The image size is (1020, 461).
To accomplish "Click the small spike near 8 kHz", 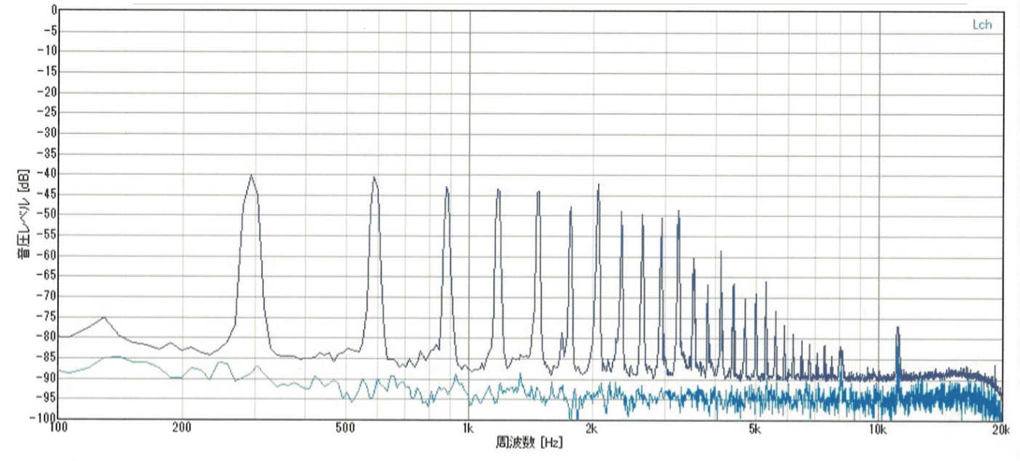I will pyautogui.click(x=841, y=350).
